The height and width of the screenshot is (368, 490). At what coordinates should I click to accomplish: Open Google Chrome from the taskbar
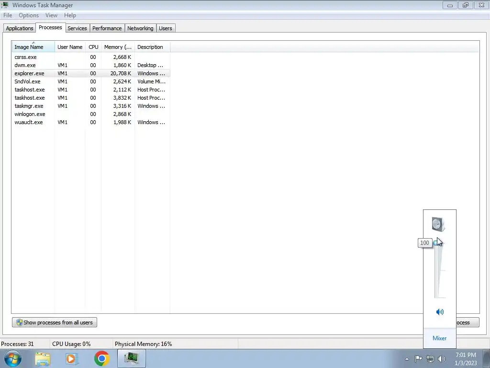tap(101, 358)
